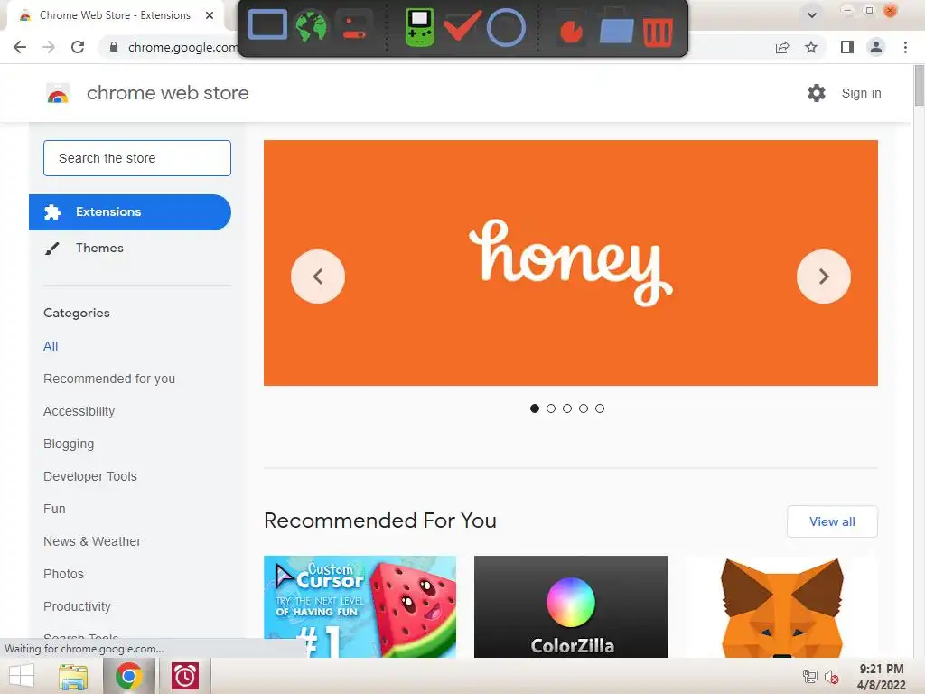Image resolution: width=925 pixels, height=694 pixels.
Task: Open Chrome's three-dot menu
Action: tap(905, 47)
